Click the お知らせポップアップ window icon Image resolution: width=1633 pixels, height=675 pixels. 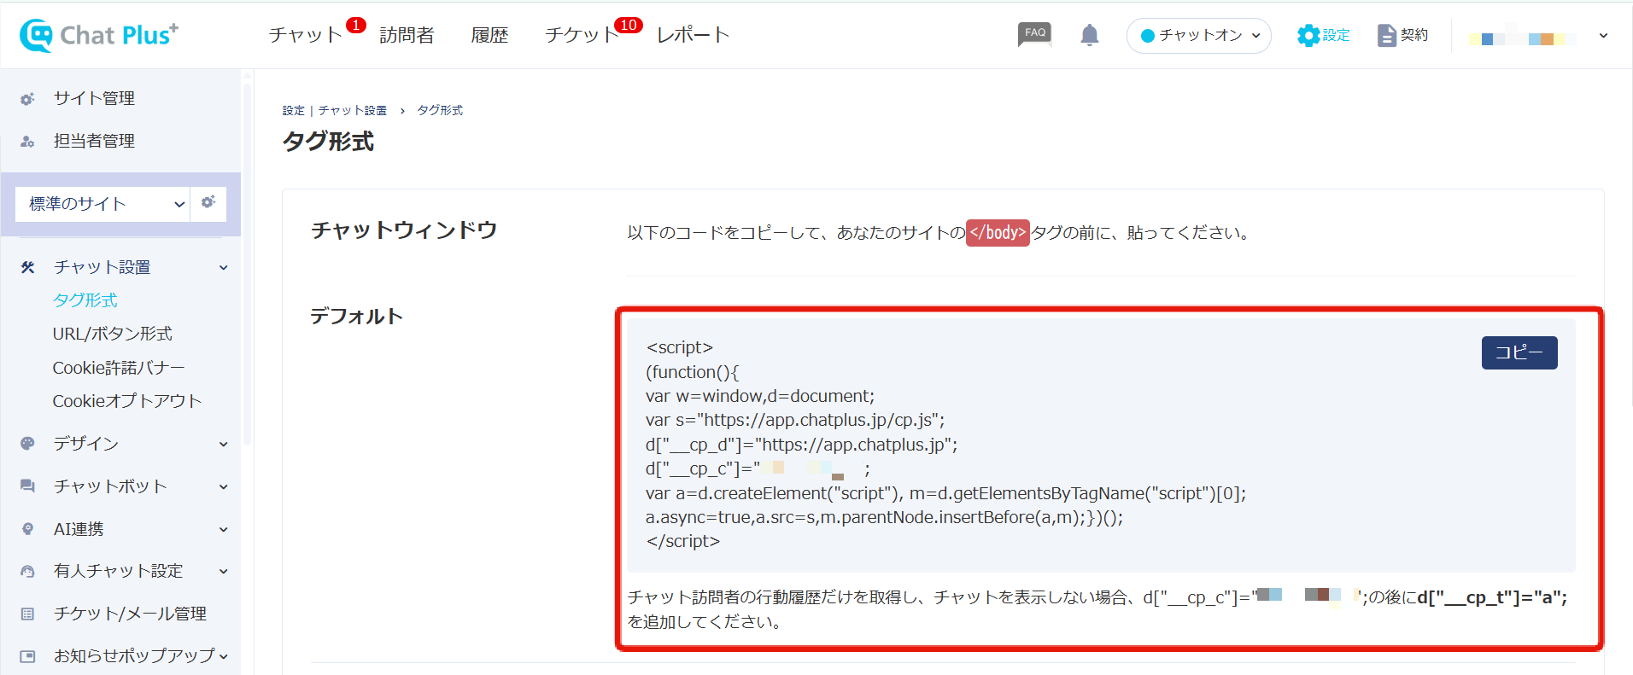27,656
